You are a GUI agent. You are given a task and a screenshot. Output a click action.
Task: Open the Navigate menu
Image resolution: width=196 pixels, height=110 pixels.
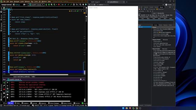[17, 2]
